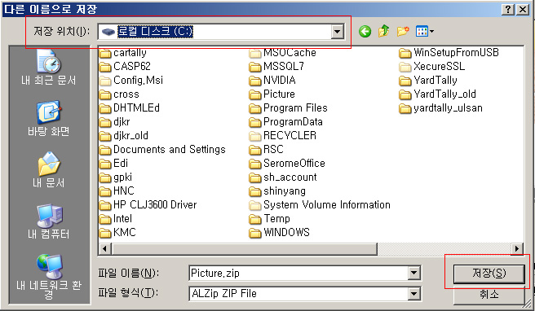Select the MSOCache folder

pyautogui.click(x=282, y=52)
